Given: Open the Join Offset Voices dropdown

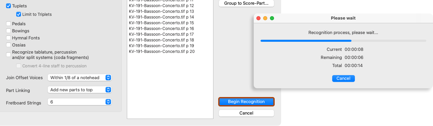Looking at the screenshot, I should (79, 78).
